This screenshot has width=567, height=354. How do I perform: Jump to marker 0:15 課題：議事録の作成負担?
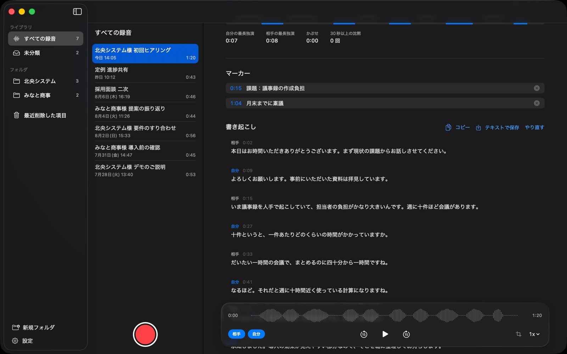(x=385, y=88)
